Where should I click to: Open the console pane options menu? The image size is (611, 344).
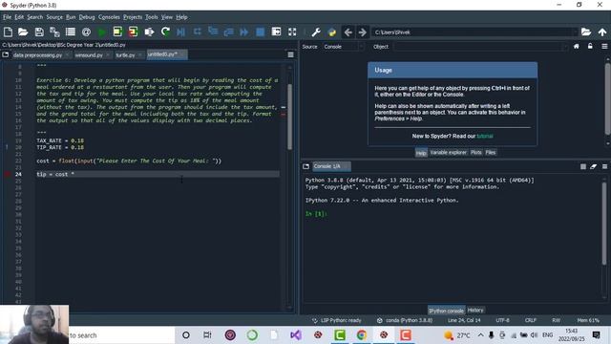604,166
